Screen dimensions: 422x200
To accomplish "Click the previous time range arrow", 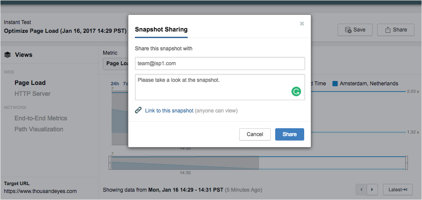I will pyautogui.click(x=361, y=189).
